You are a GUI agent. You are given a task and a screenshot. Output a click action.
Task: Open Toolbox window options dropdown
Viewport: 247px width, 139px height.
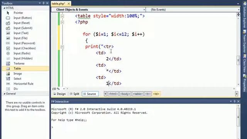coord(40,3)
